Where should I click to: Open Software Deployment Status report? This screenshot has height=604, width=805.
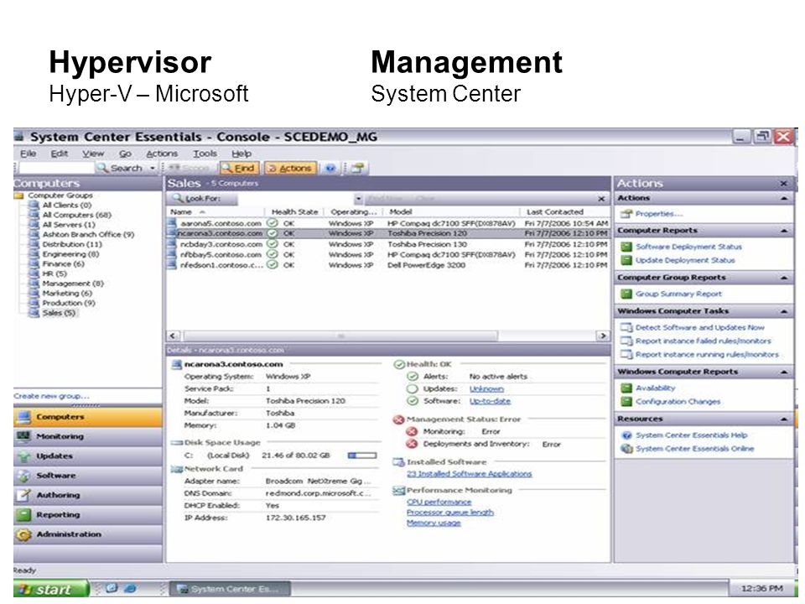688,247
